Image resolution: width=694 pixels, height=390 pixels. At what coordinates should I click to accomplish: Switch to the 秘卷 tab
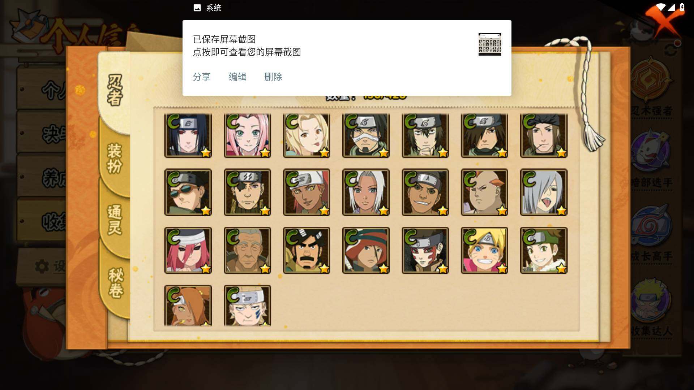[x=116, y=283]
